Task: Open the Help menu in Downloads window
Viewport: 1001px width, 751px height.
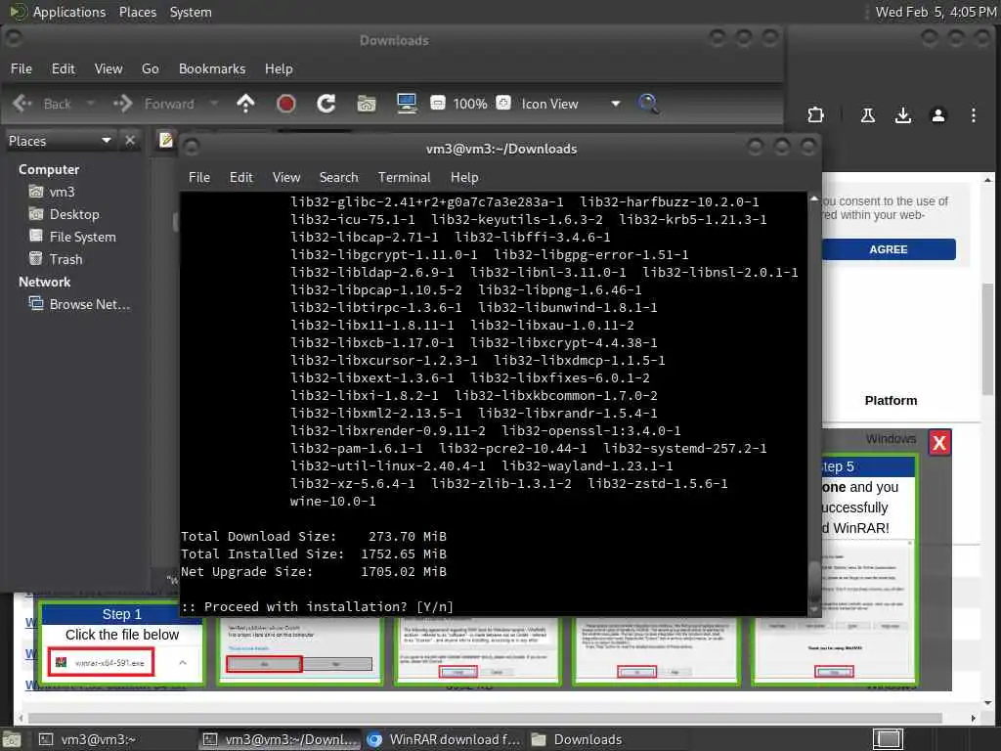Action: click(279, 68)
